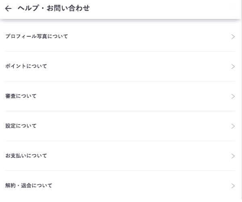The width and height of the screenshot is (242, 202).
Task: Click chevron icon beside 解約・退会について
Action: click(x=233, y=186)
